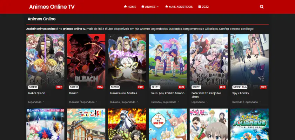Click Peter Grill To Kenja No Jikan title
Image resolution: width=295 pixels, height=140 pixels.
pyautogui.click(x=206, y=95)
